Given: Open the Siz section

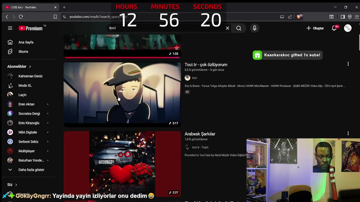Looking at the screenshot, I should [12, 185].
